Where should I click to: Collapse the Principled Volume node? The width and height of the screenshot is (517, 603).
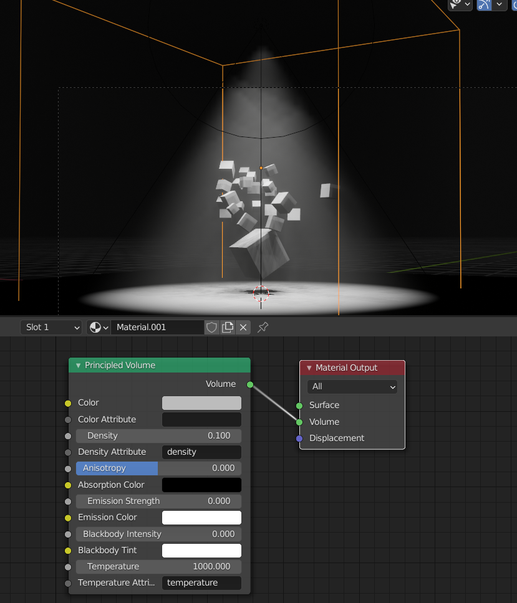tap(78, 365)
